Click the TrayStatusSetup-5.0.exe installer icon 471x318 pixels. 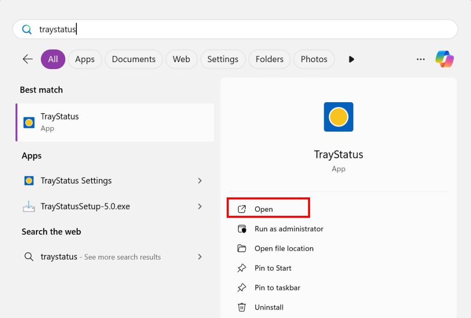pyautogui.click(x=29, y=207)
